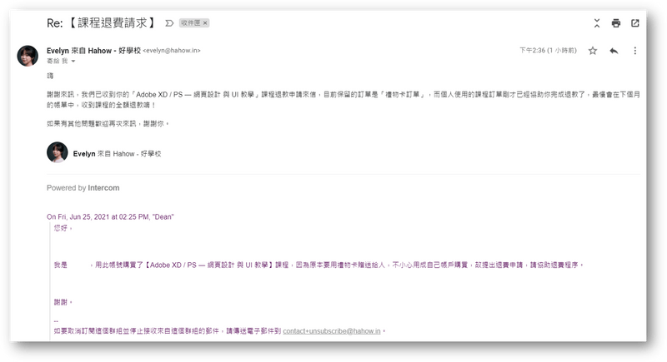Click the importance marker beside the subject
The image size is (667, 362).
[x=169, y=23]
